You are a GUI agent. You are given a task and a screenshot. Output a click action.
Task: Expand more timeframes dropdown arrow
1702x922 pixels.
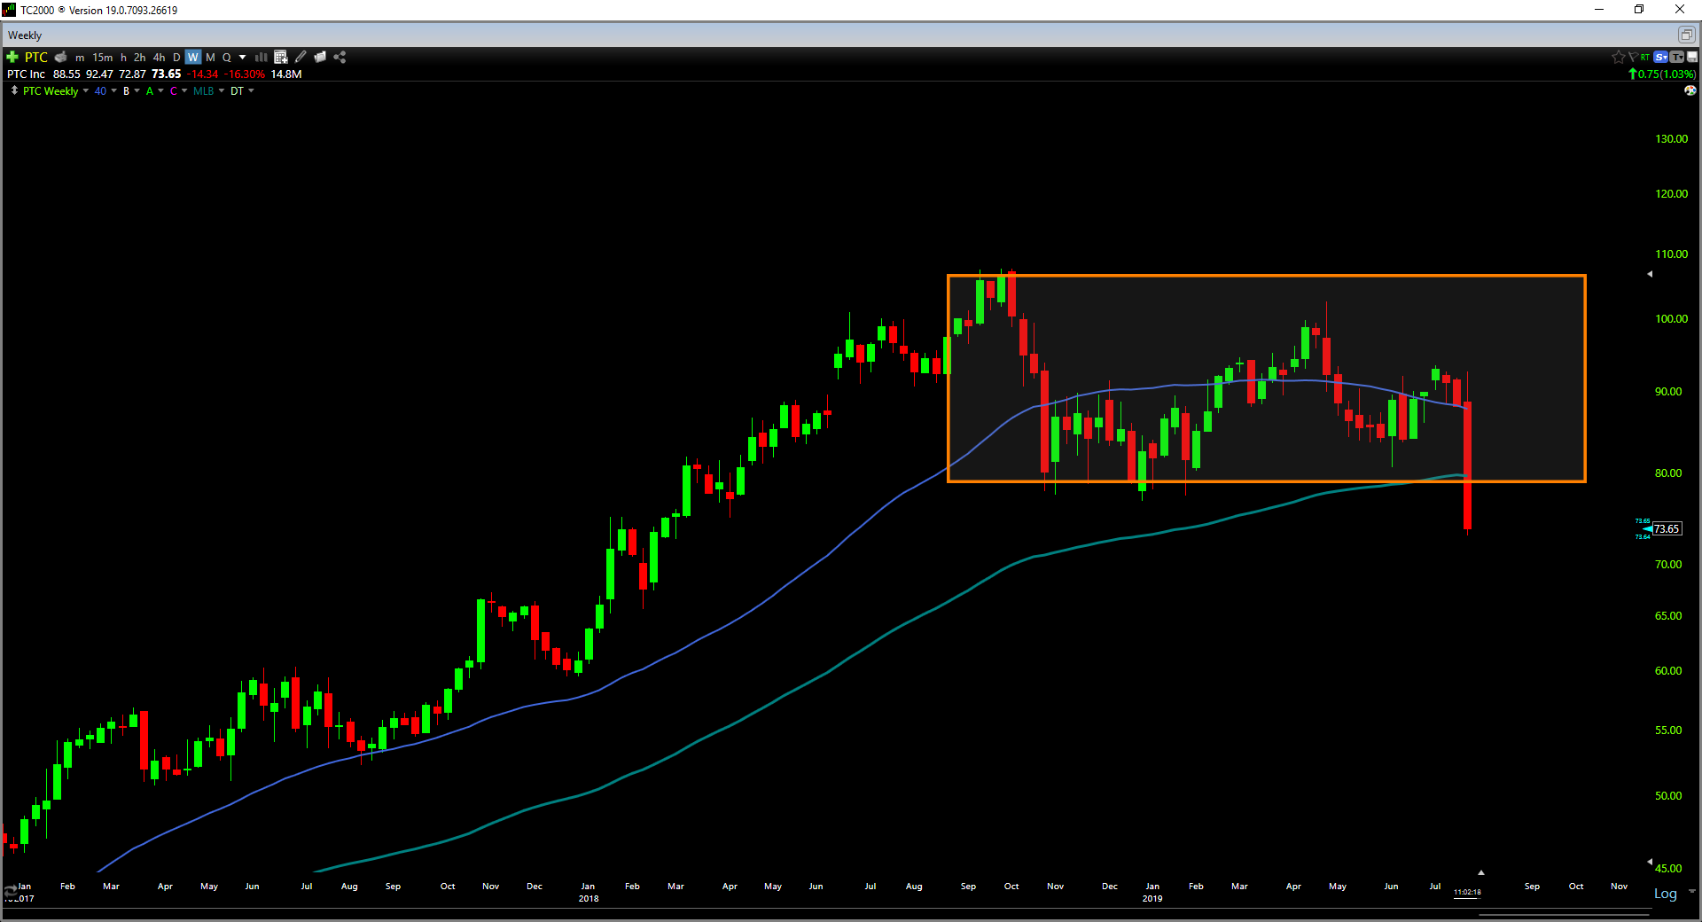pyautogui.click(x=243, y=58)
